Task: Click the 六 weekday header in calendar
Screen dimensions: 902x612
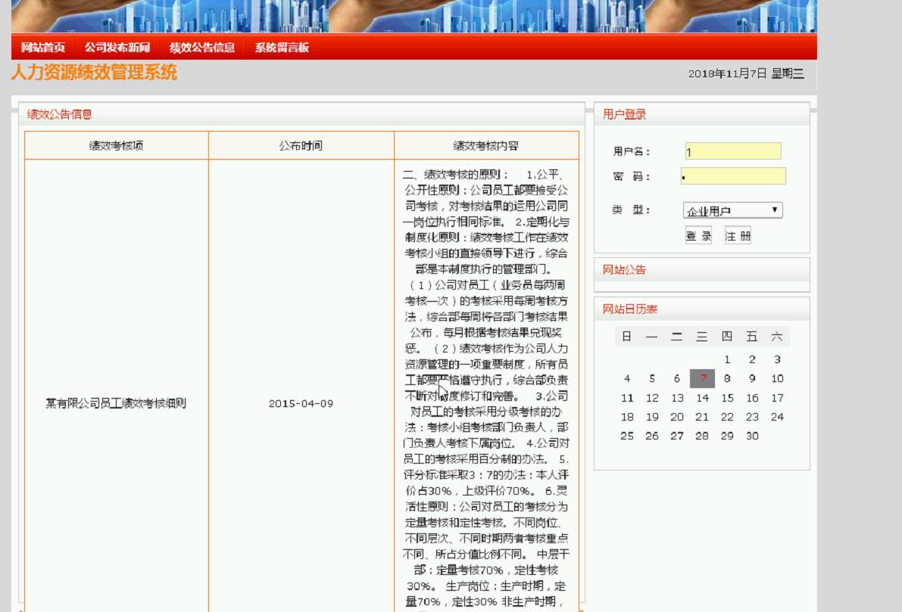Action: (777, 336)
